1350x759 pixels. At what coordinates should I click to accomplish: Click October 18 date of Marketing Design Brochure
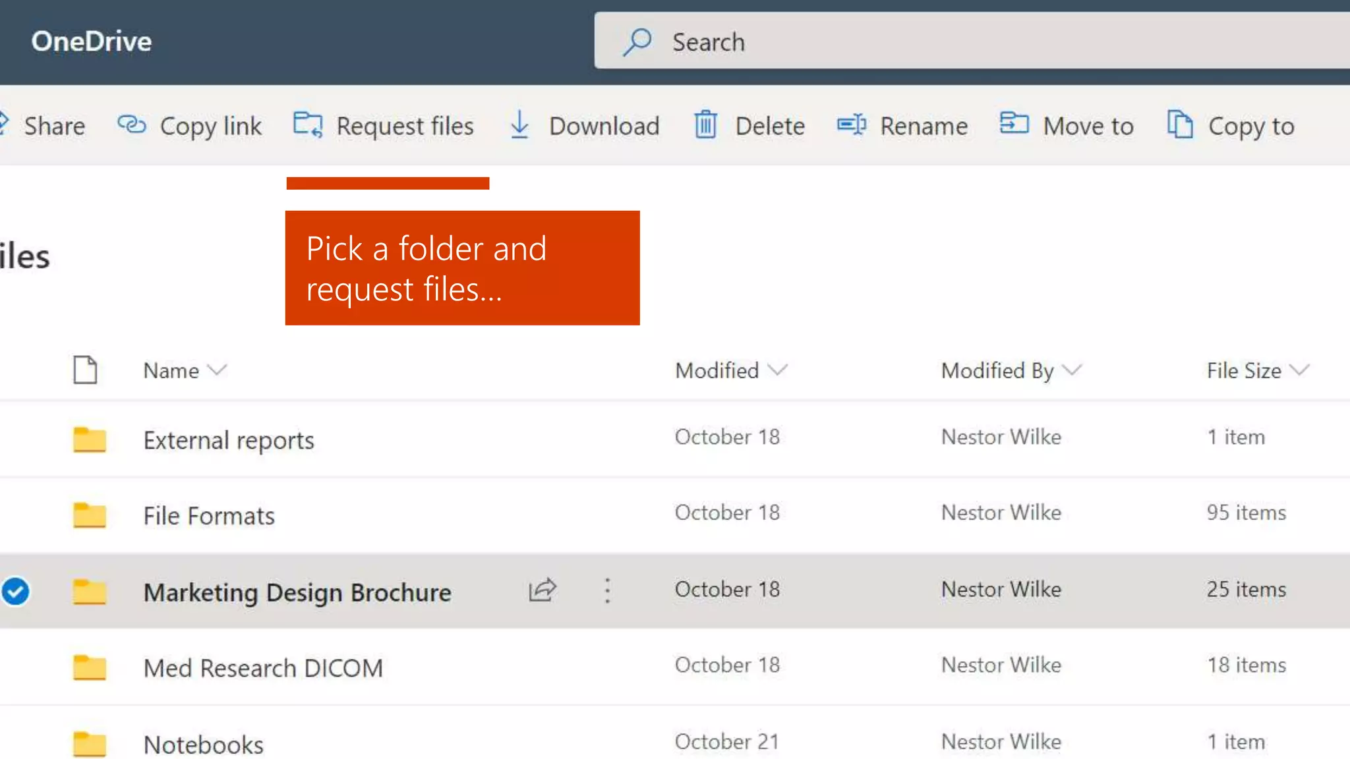(x=727, y=588)
